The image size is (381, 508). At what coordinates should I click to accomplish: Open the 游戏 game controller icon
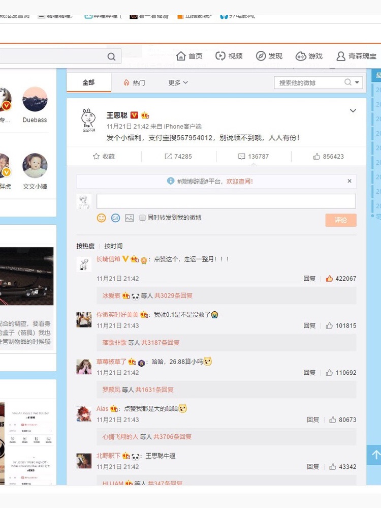tap(301, 56)
